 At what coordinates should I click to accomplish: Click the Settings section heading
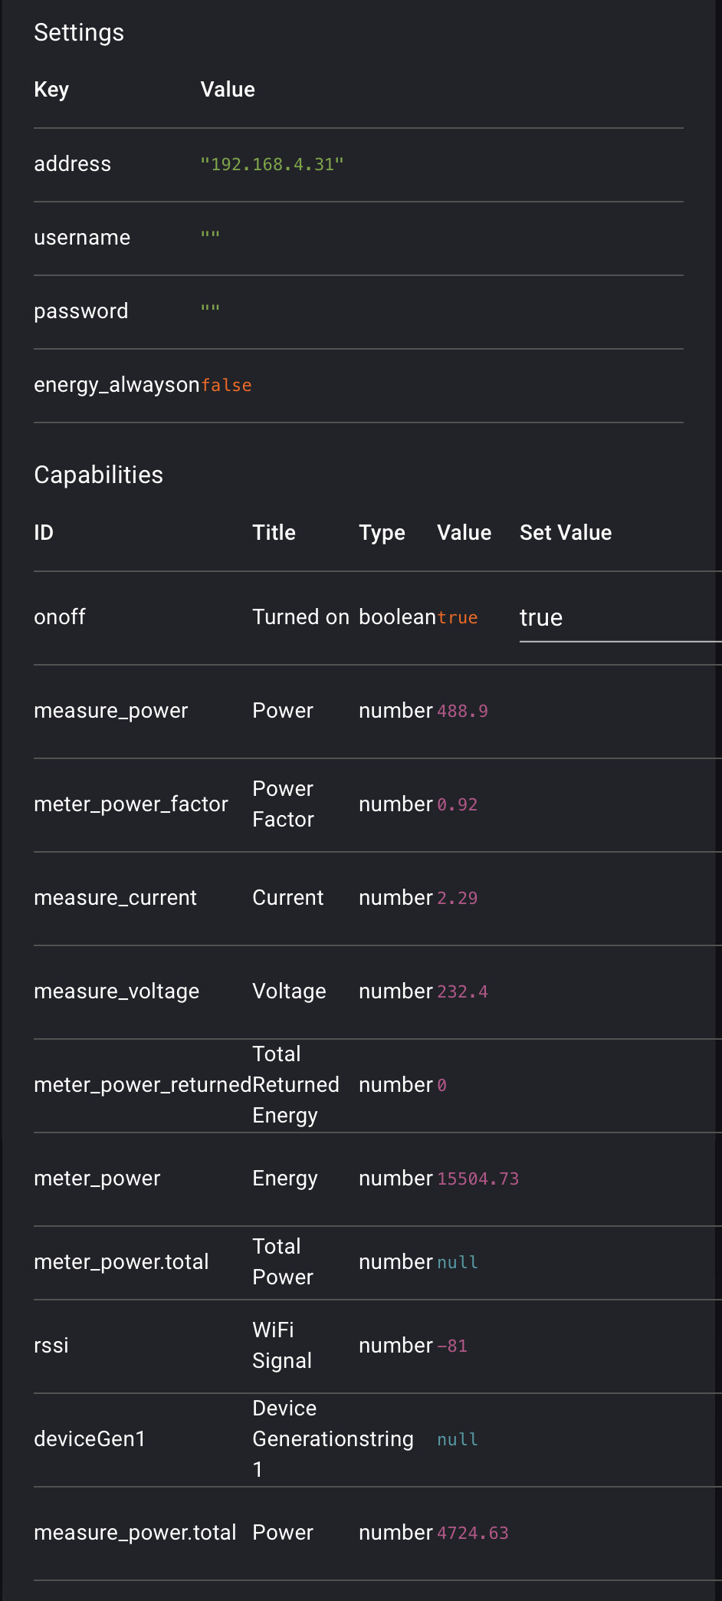click(x=79, y=33)
